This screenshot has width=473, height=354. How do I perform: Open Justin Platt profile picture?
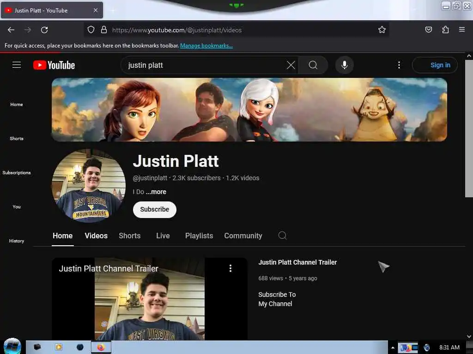[89, 185]
